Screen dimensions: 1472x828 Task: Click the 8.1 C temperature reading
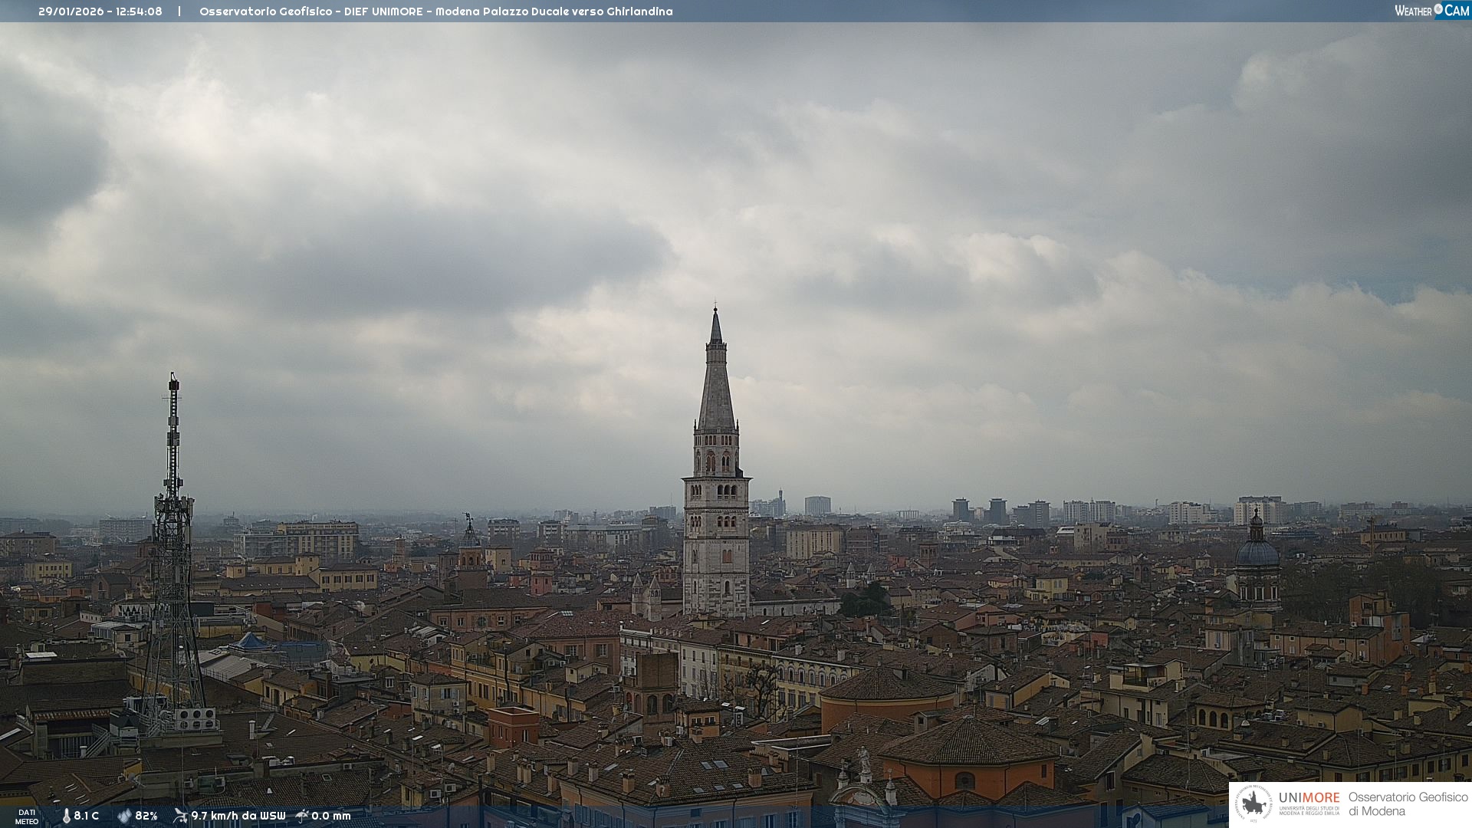coord(87,816)
